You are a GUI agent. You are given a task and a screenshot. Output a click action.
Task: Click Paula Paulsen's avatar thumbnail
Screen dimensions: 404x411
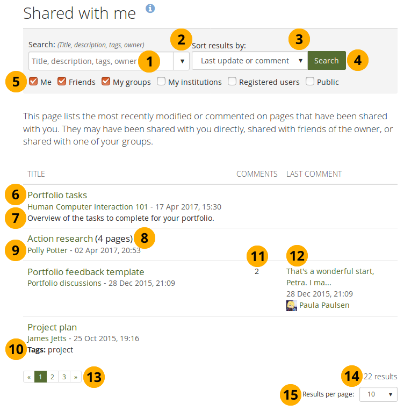coord(292,305)
